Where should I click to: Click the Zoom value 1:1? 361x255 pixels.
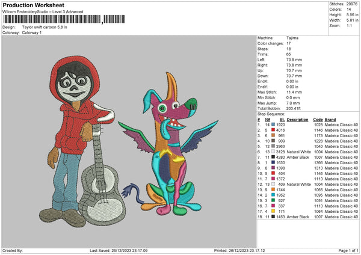coord(349,25)
